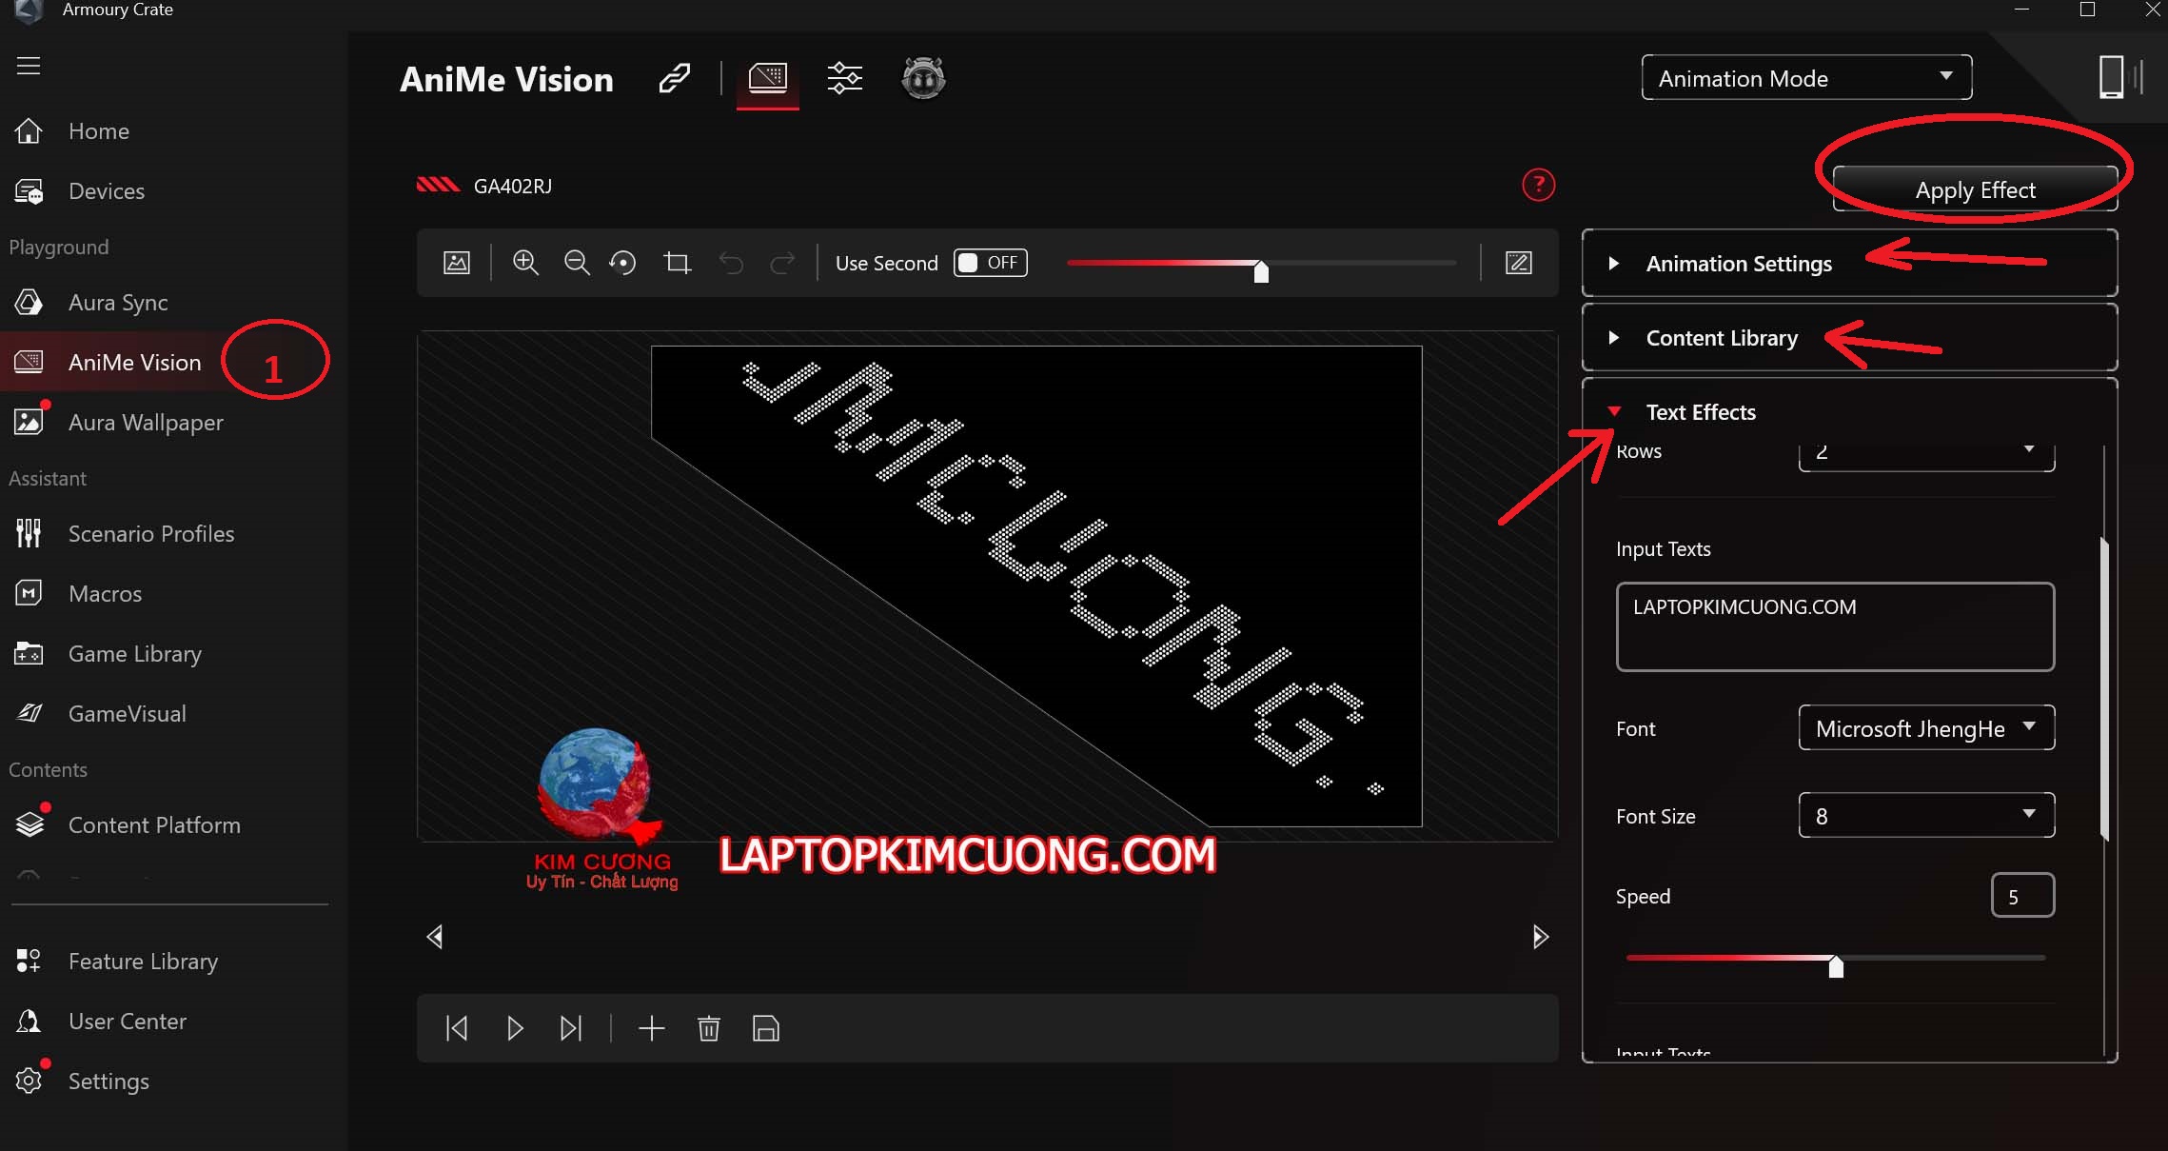This screenshot has height=1151, width=2168.
Task: Click the Apply Effect button
Action: [x=1975, y=190]
